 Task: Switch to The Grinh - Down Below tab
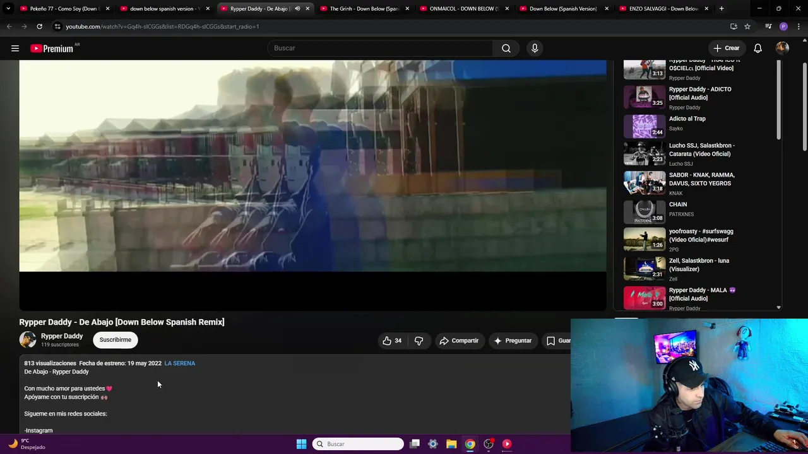coord(364,9)
